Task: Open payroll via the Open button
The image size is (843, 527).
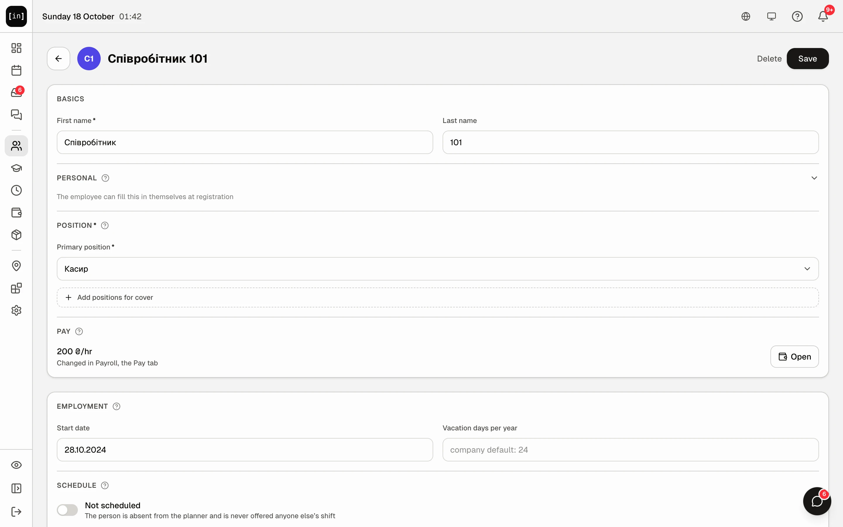Action: [x=795, y=357]
